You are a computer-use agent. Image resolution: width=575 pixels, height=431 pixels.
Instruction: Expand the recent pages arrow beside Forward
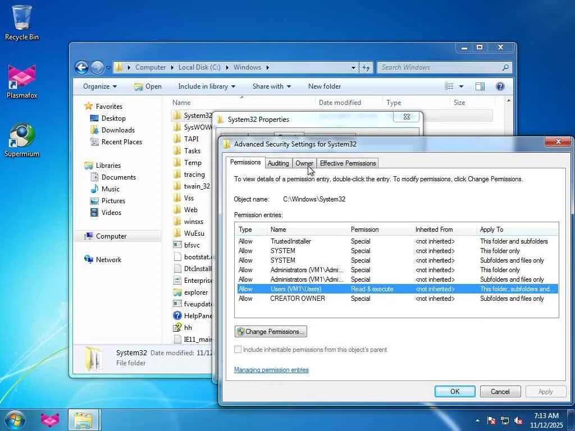(x=108, y=68)
